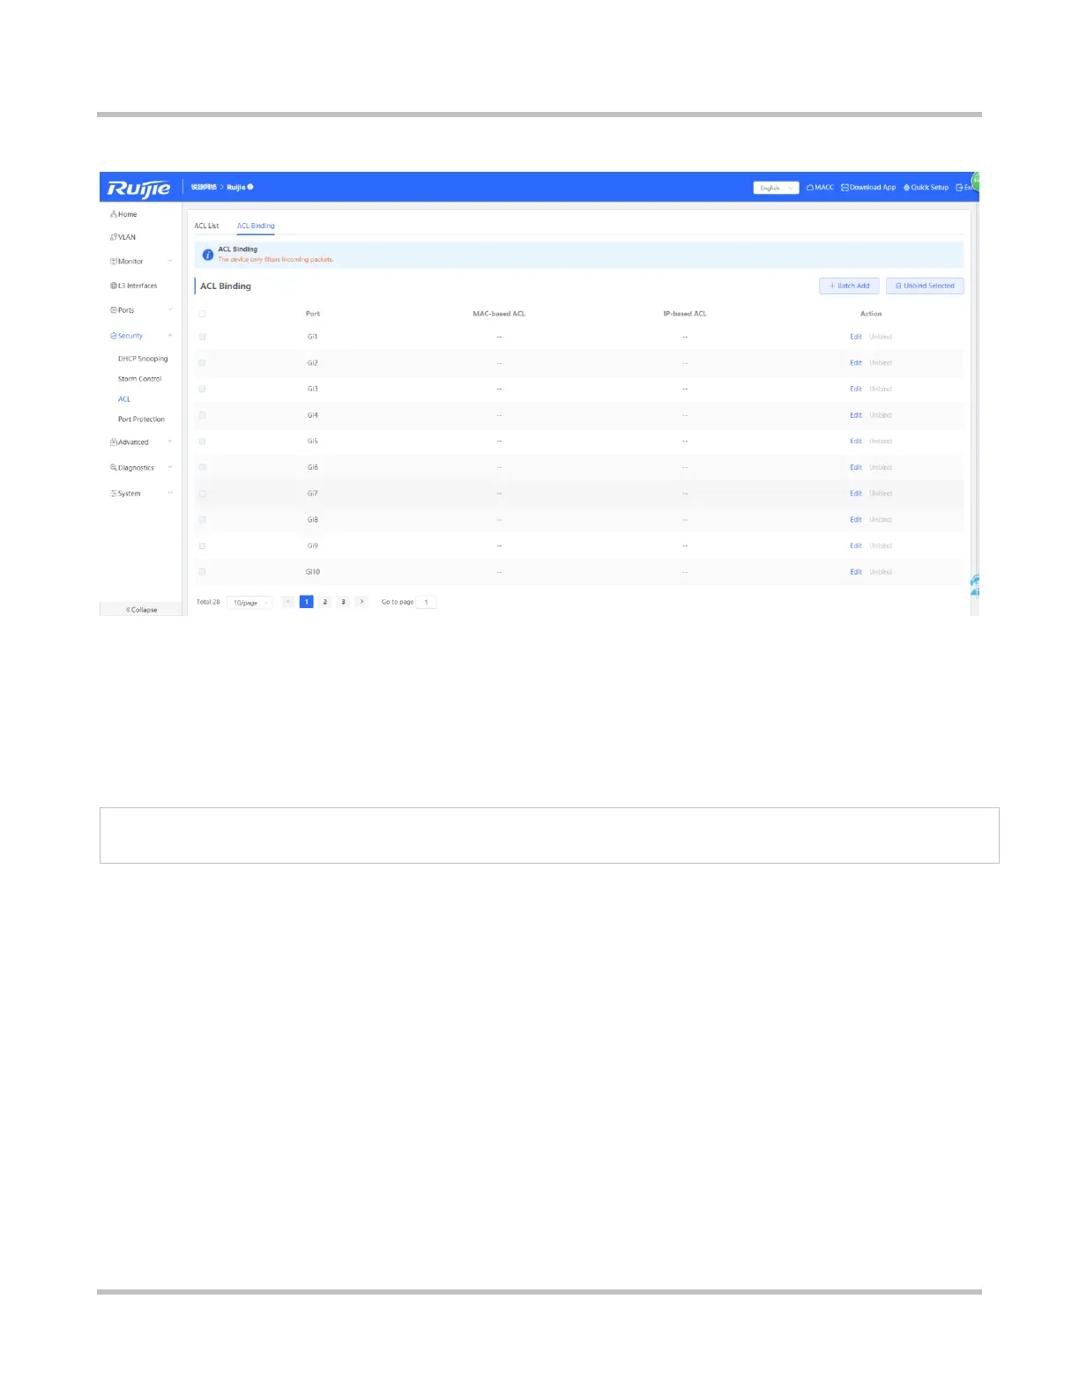
Task: Expand the Diagnostics menu
Action: point(141,468)
